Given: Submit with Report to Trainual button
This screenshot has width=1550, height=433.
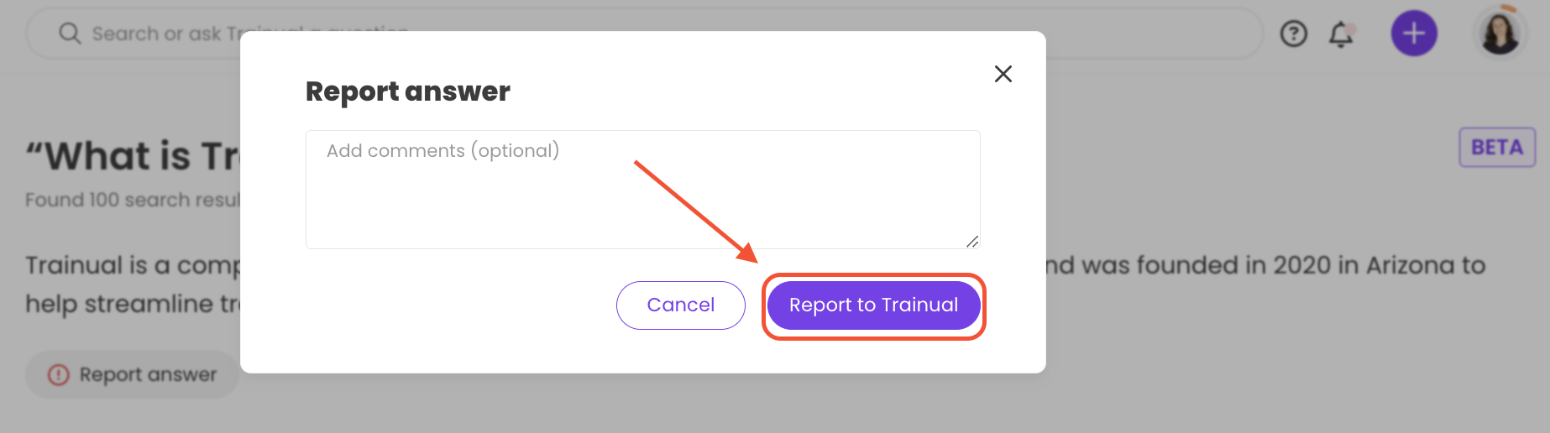Looking at the screenshot, I should (x=873, y=305).
